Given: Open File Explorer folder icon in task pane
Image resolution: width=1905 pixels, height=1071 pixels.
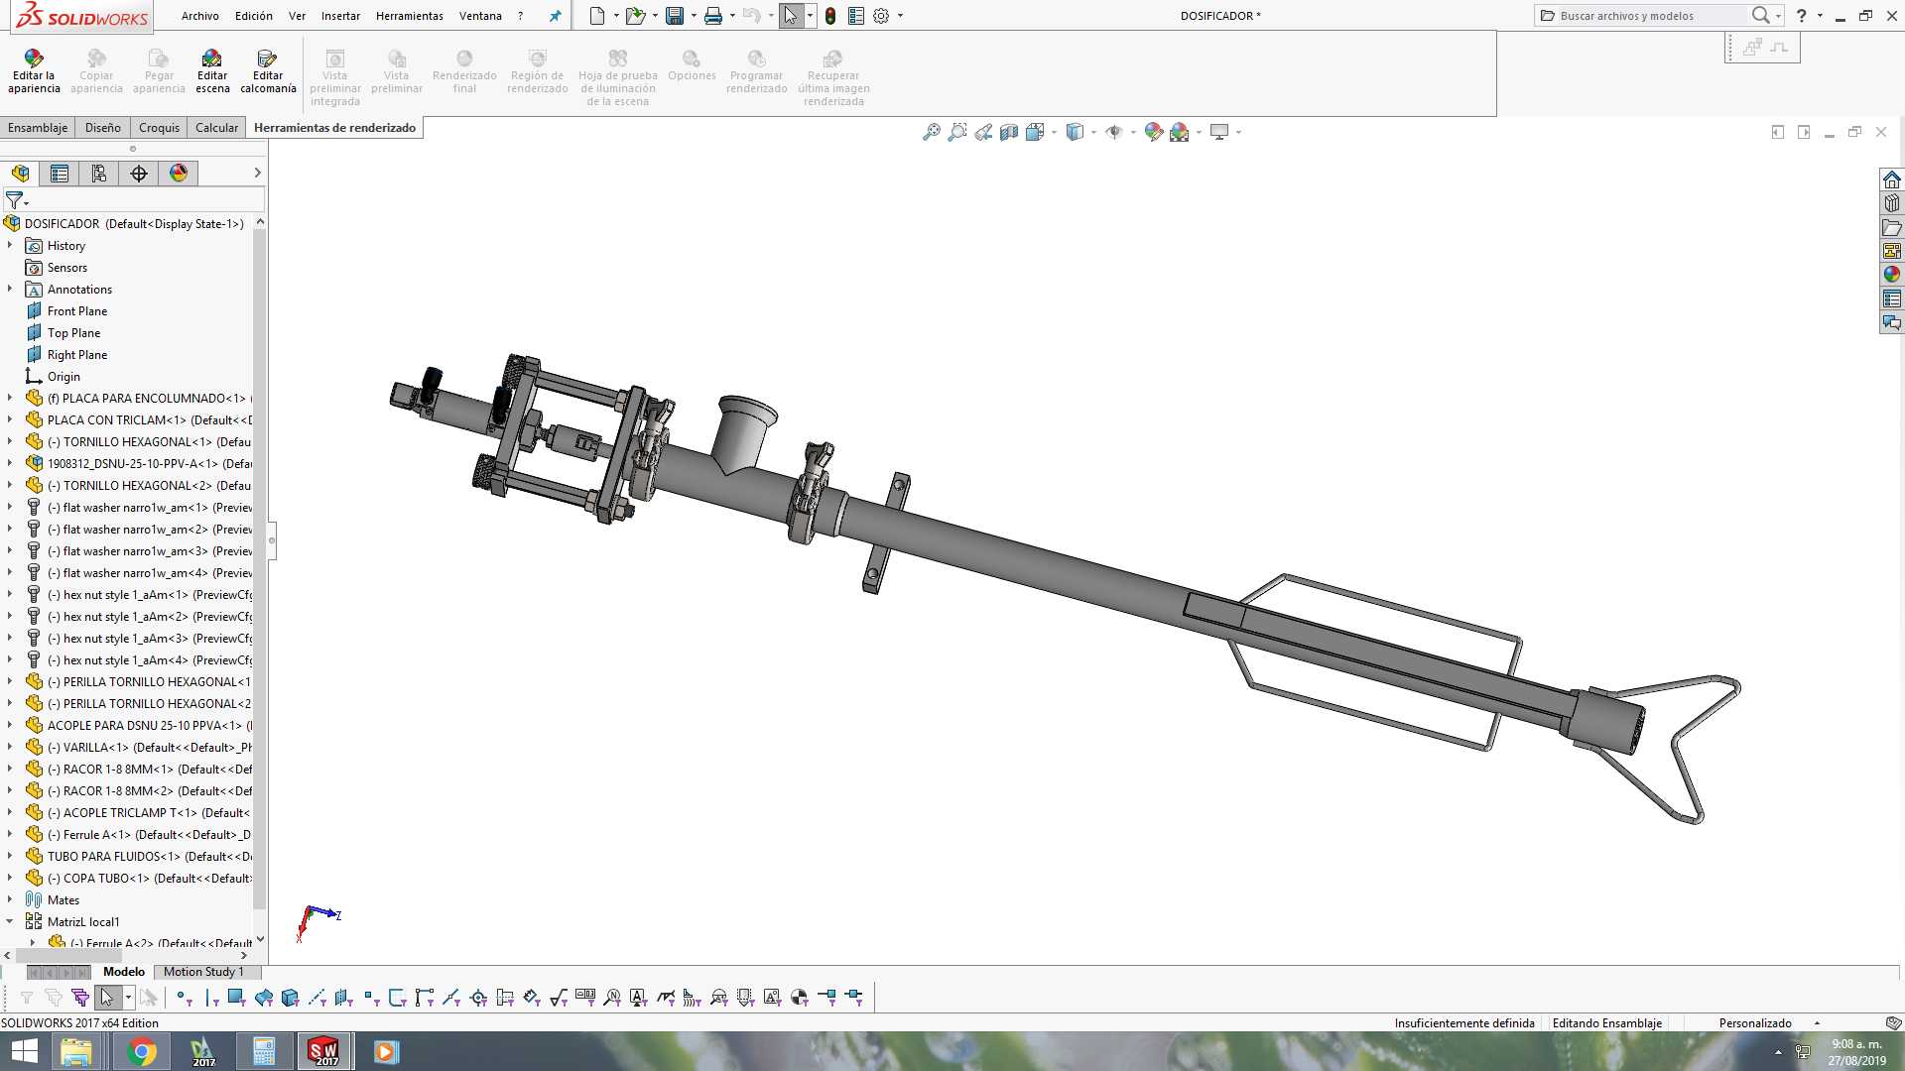Looking at the screenshot, I should (x=1892, y=227).
